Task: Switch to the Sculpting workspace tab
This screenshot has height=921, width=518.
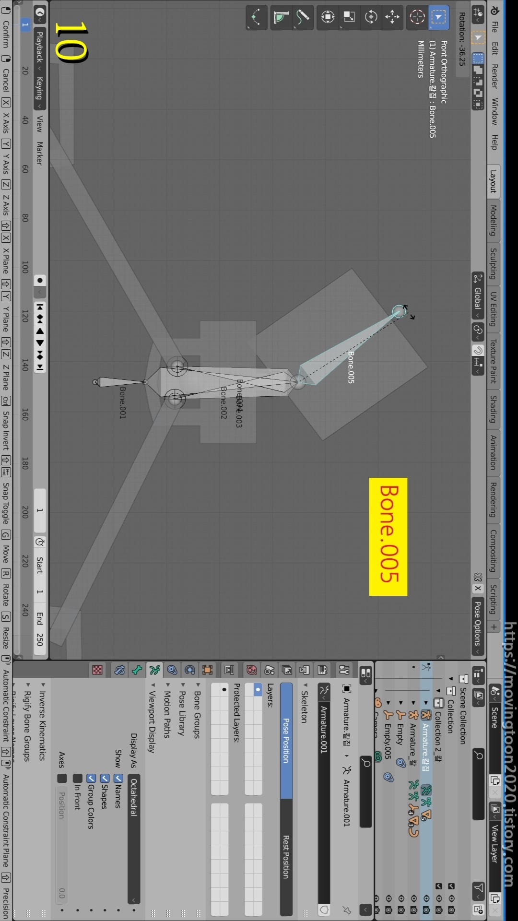Action: coord(494,264)
